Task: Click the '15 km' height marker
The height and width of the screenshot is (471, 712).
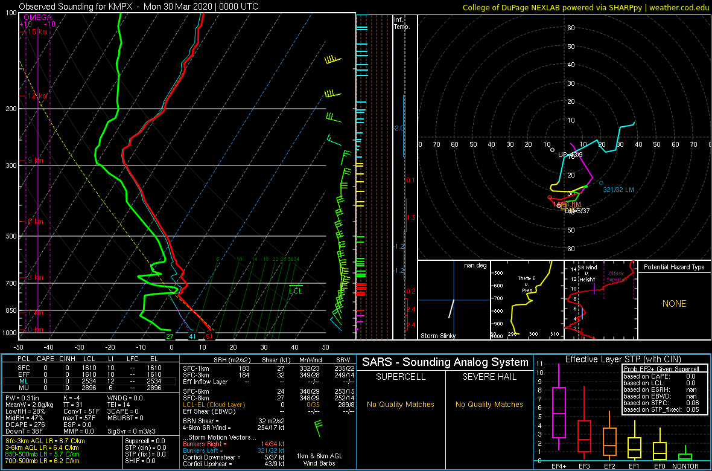Action: coord(37,32)
